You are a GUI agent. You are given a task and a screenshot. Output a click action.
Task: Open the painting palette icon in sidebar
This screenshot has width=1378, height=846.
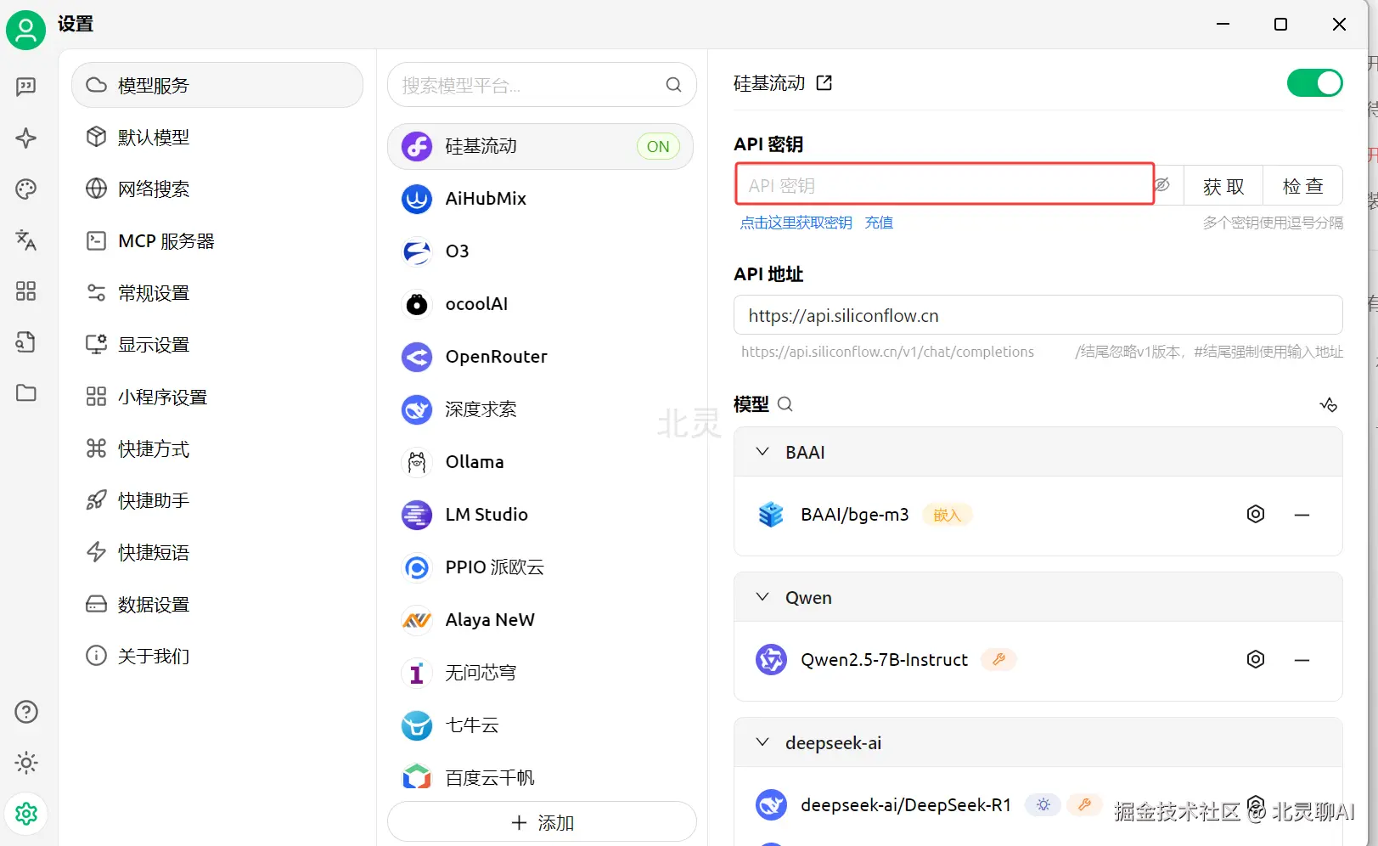tap(26, 189)
